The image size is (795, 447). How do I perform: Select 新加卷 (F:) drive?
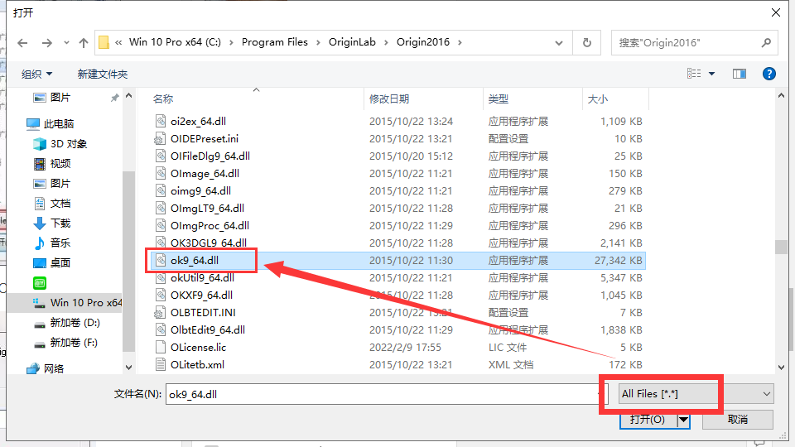tap(74, 343)
